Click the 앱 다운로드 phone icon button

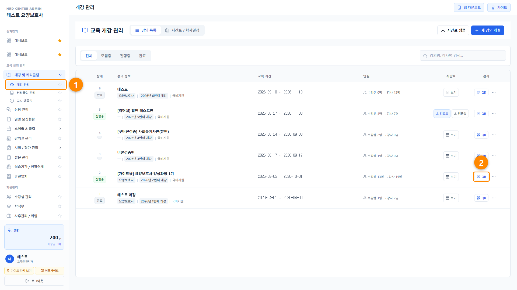tap(469, 8)
